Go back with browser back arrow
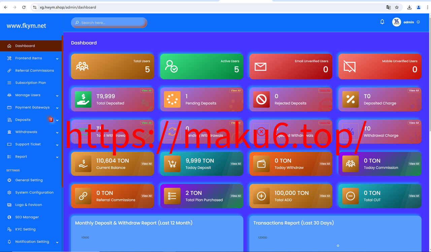431x252 pixels. click(x=6, y=7)
